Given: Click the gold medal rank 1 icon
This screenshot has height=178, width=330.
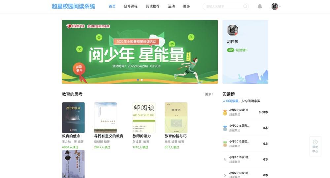Looking at the screenshot, I should 225,113.
